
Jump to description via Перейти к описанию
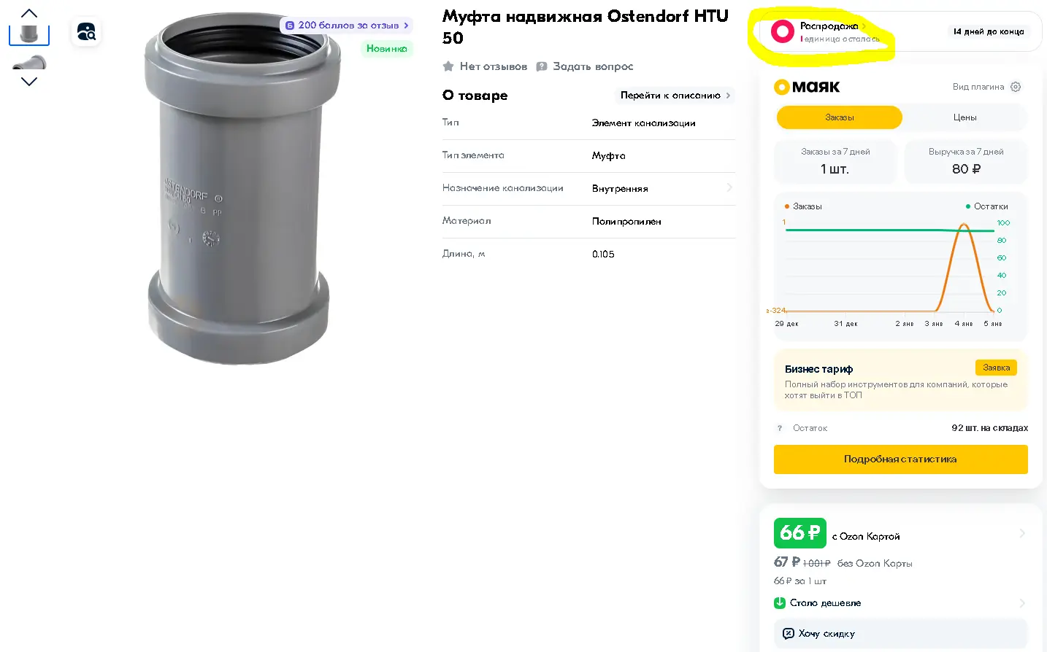tap(675, 96)
